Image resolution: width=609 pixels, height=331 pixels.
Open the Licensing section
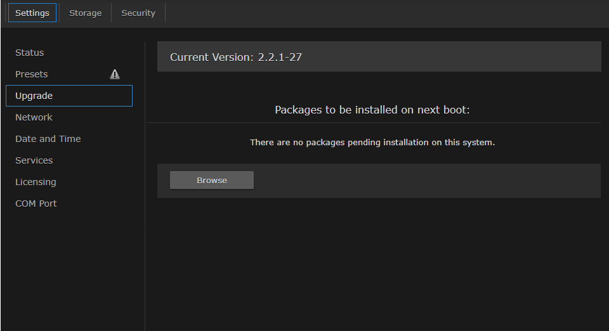coord(36,182)
